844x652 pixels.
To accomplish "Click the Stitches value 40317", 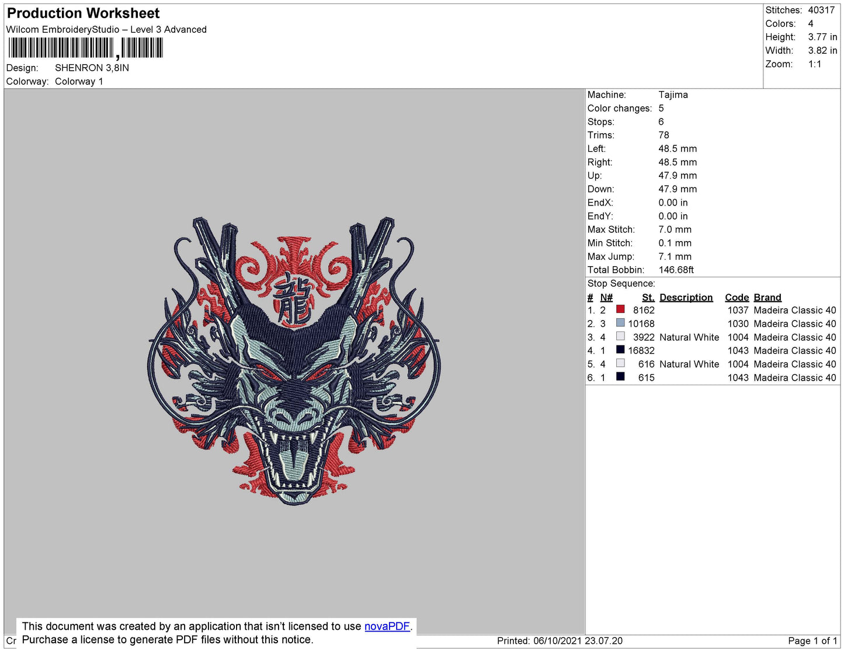I will click(821, 10).
